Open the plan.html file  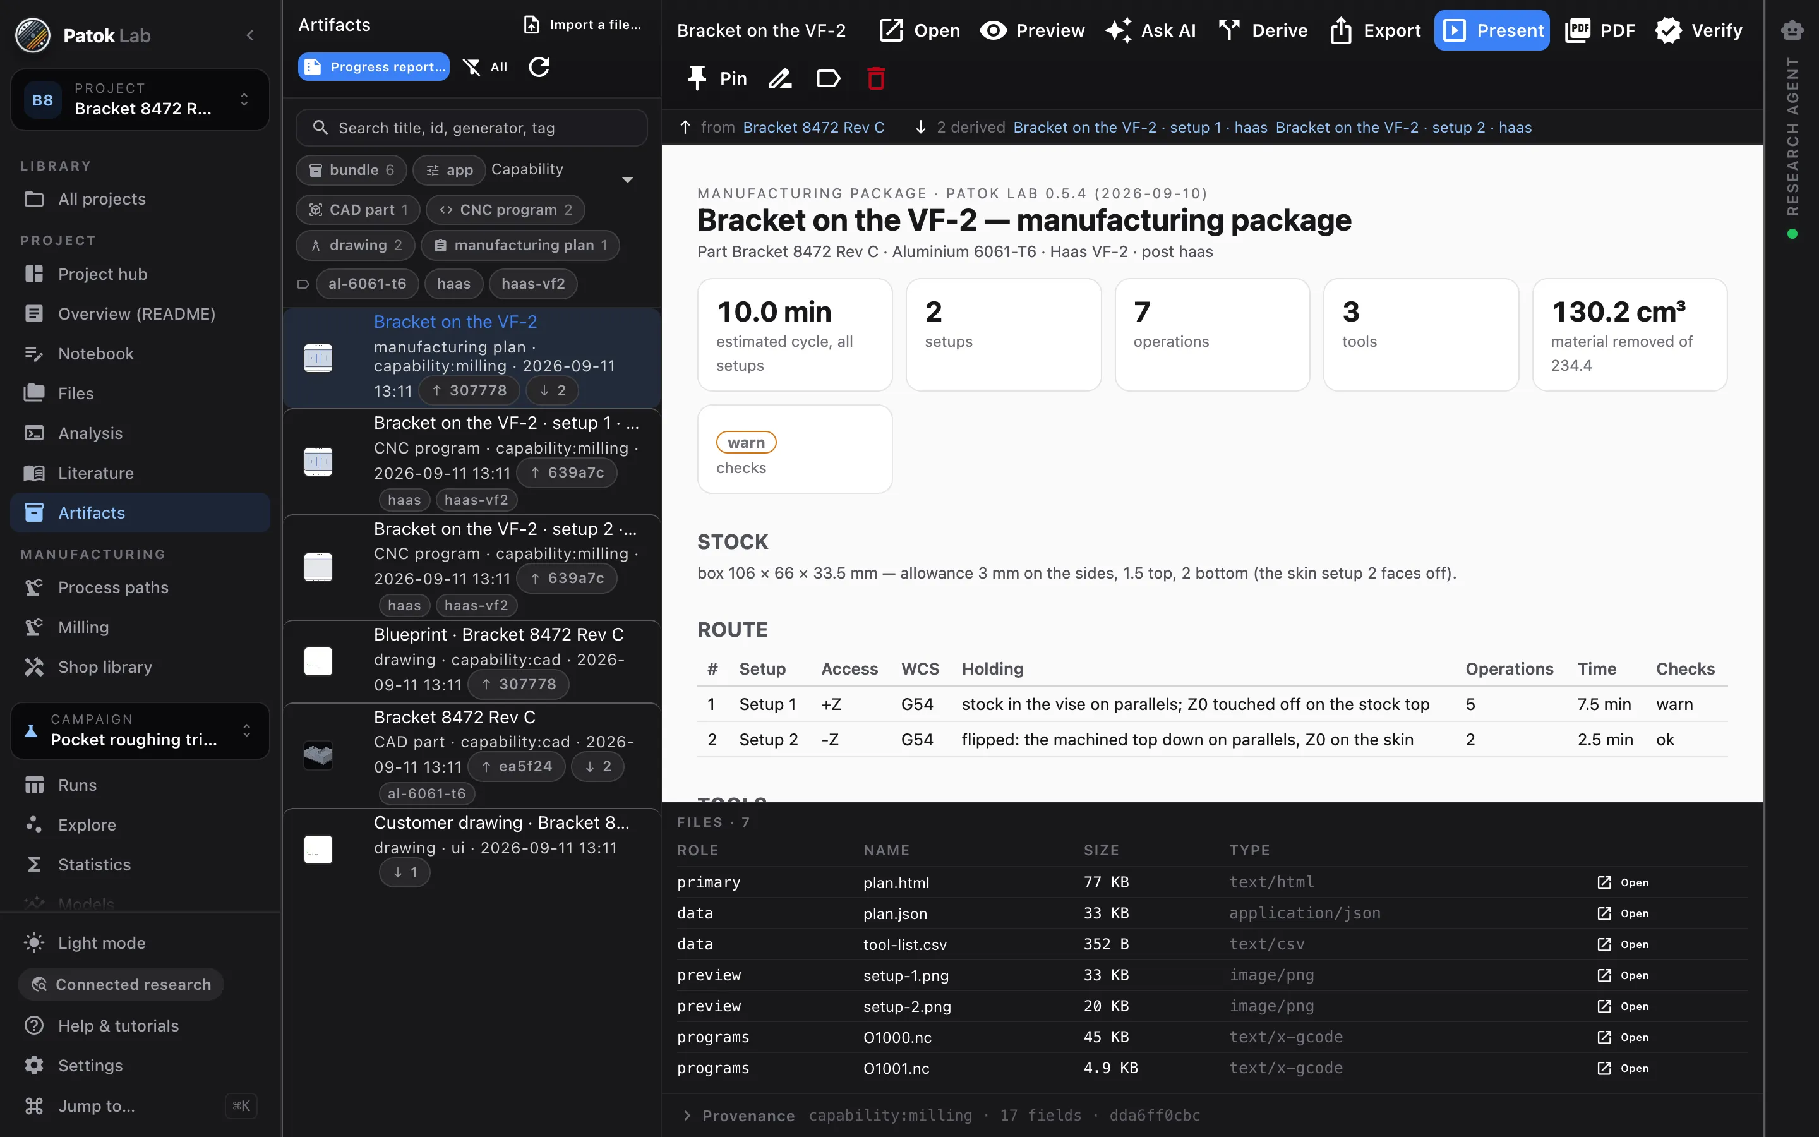[x=1623, y=882]
